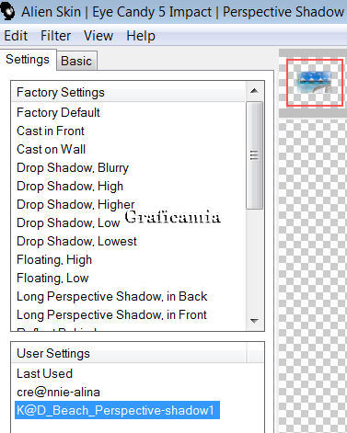Select the Factory Default preset
The width and height of the screenshot is (347, 433).
point(58,112)
